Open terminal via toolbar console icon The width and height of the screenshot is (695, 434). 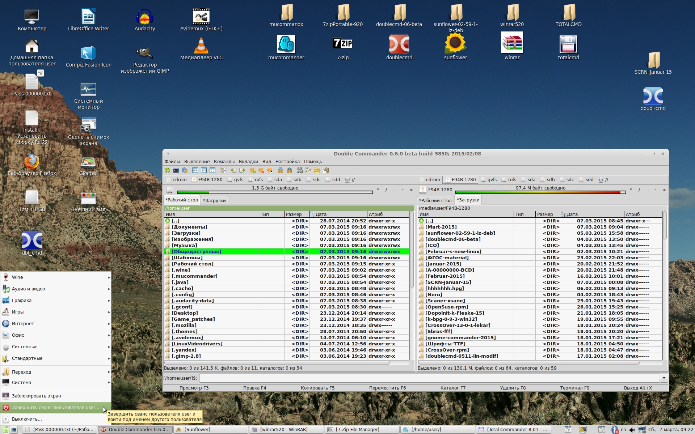(176, 170)
